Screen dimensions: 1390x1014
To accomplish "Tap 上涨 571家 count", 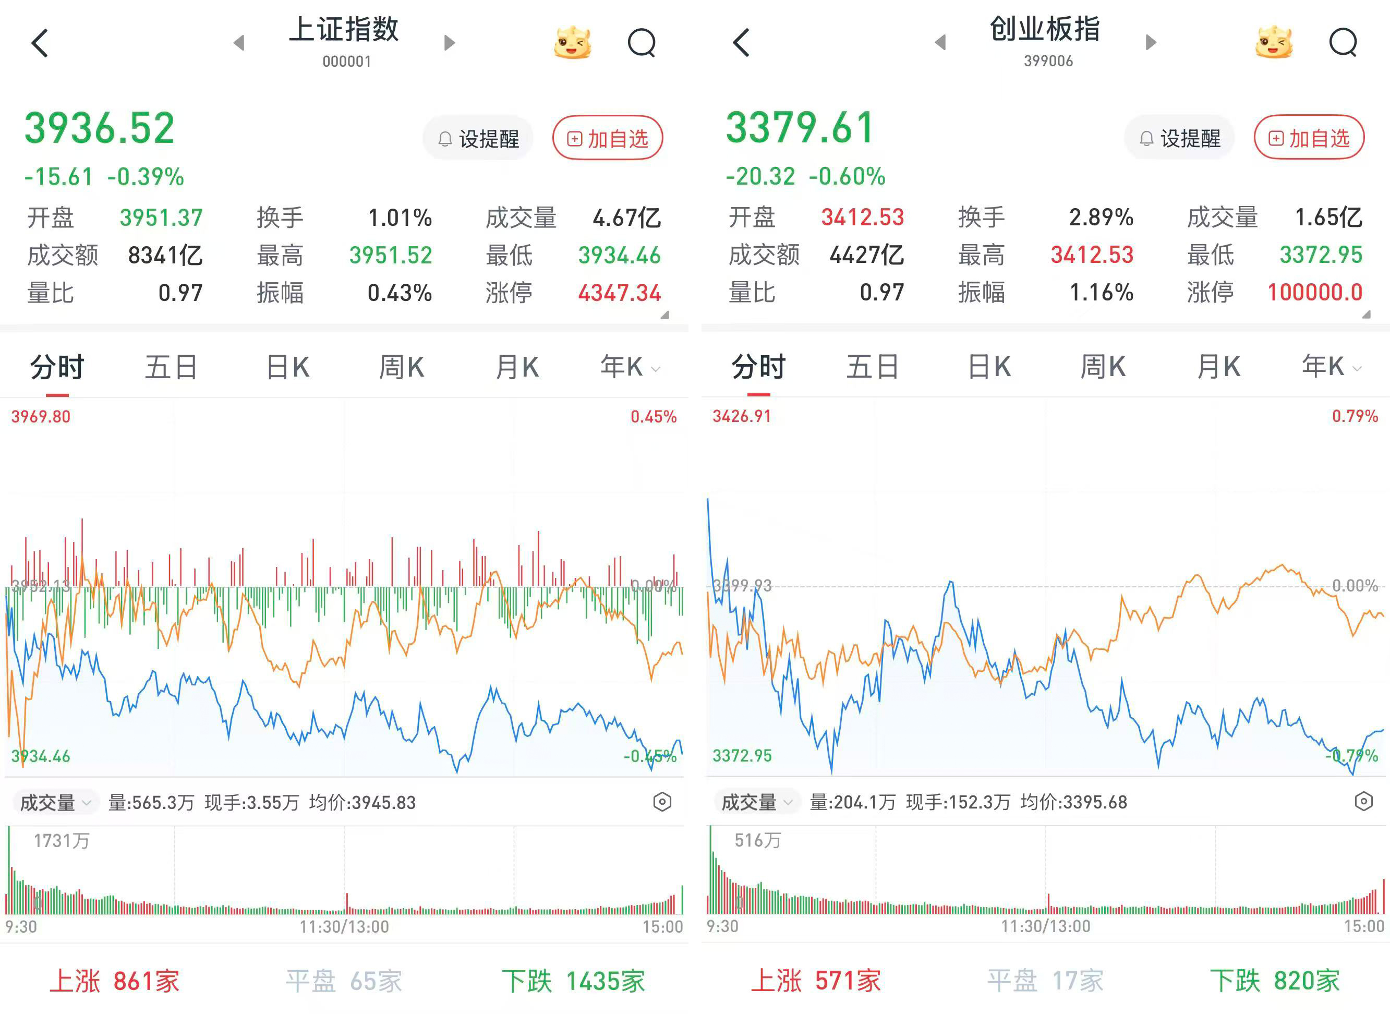I will (x=816, y=980).
